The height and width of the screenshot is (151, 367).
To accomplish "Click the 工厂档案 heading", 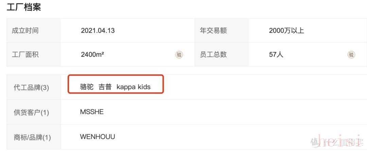I will [x=24, y=7].
